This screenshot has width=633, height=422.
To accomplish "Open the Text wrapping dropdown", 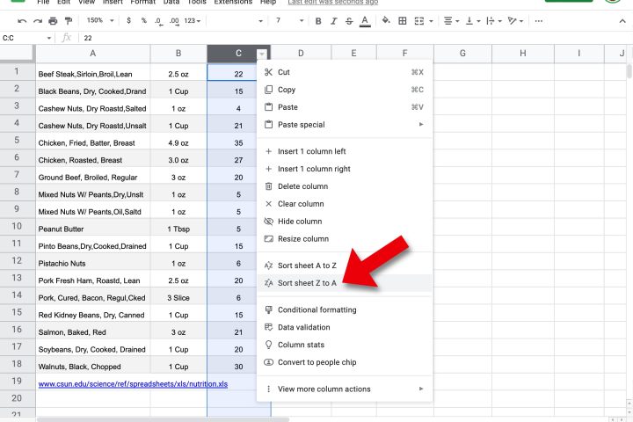I will [494, 21].
